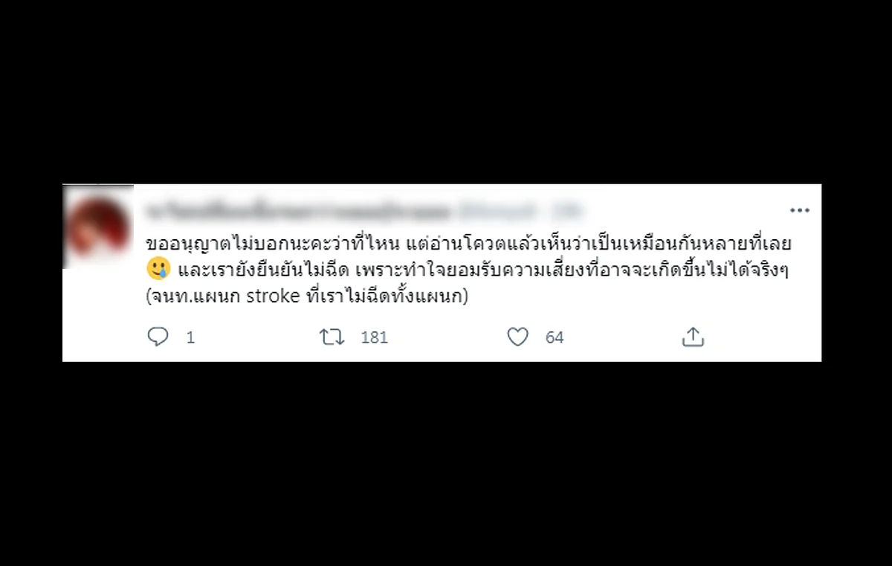Image resolution: width=892 pixels, height=566 pixels.
Task: Click the like count 64
Action: (555, 338)
